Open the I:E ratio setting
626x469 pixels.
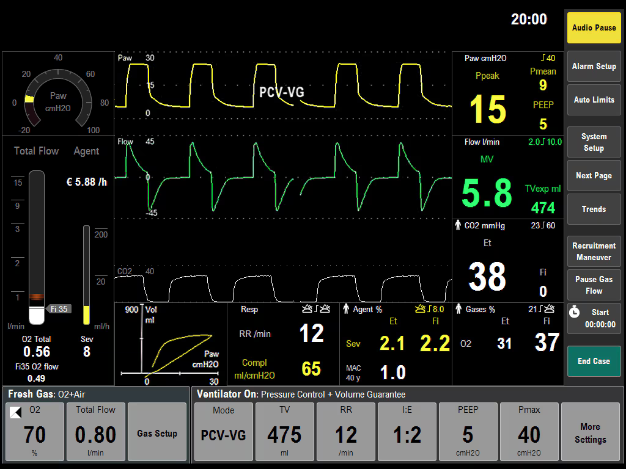[407, 432]
